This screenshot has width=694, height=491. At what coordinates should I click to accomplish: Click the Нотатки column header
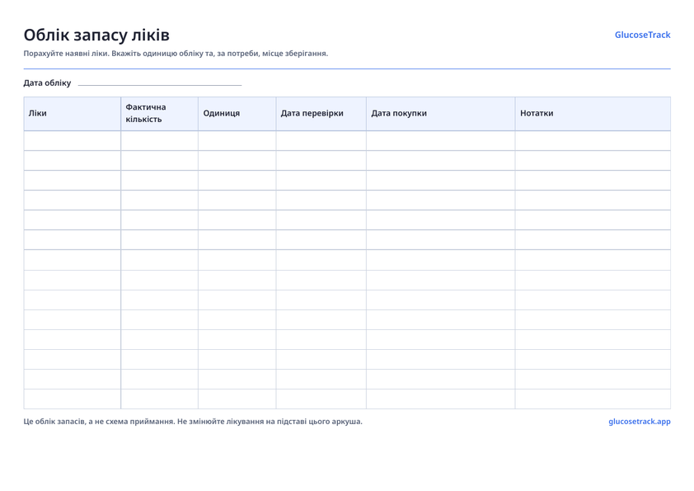tap(593, 113)
